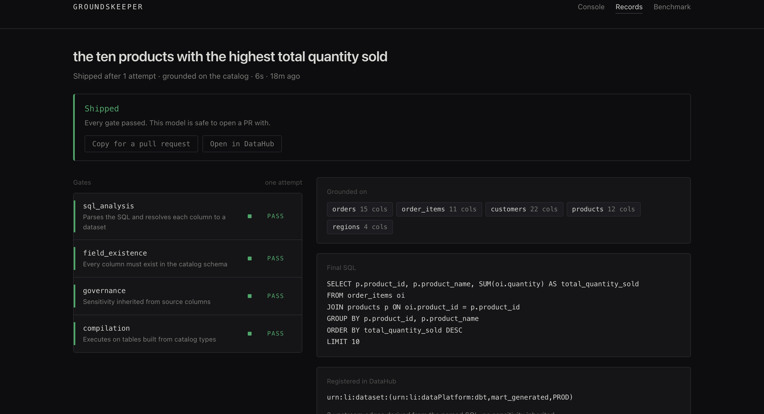Screen dimensions: 764x414
Task: Click the 'Final SQL' heading
Action: [341, 268]
